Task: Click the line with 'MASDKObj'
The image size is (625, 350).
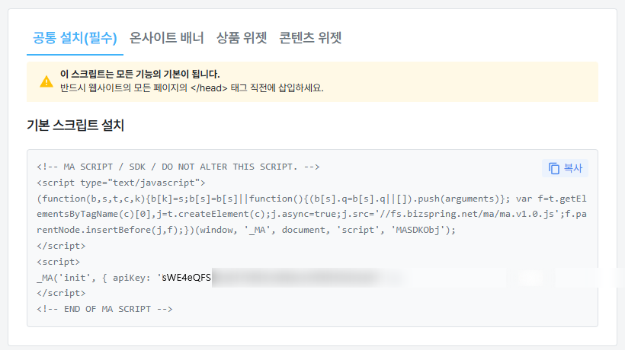Action: point(246,230)
